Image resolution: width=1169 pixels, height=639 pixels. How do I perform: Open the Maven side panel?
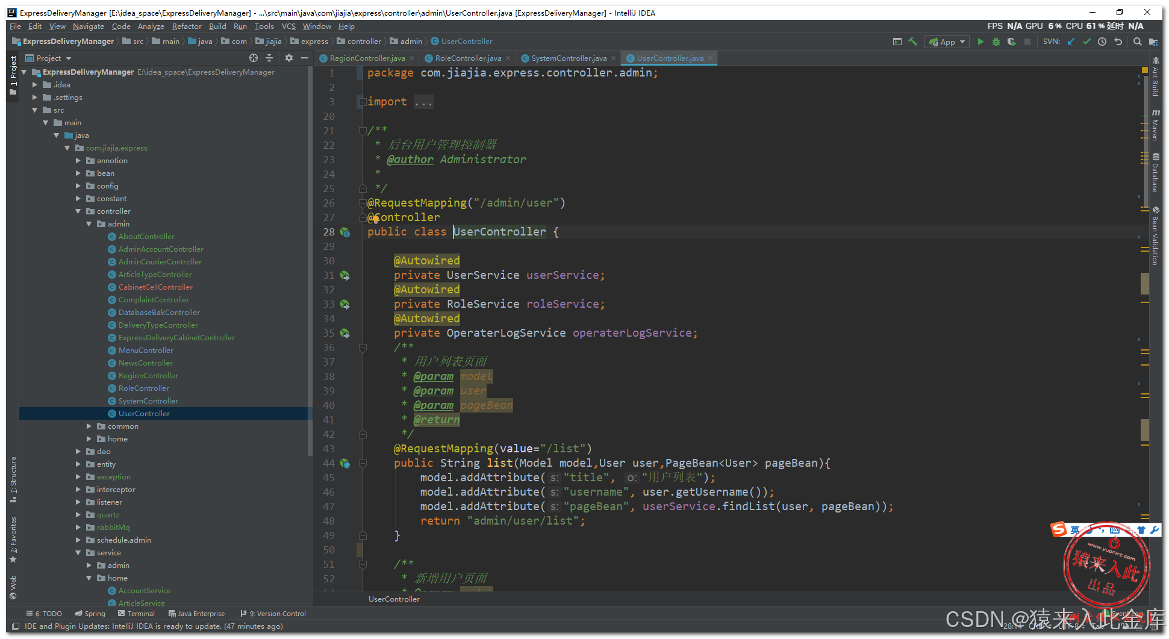tap(1155, 125)
